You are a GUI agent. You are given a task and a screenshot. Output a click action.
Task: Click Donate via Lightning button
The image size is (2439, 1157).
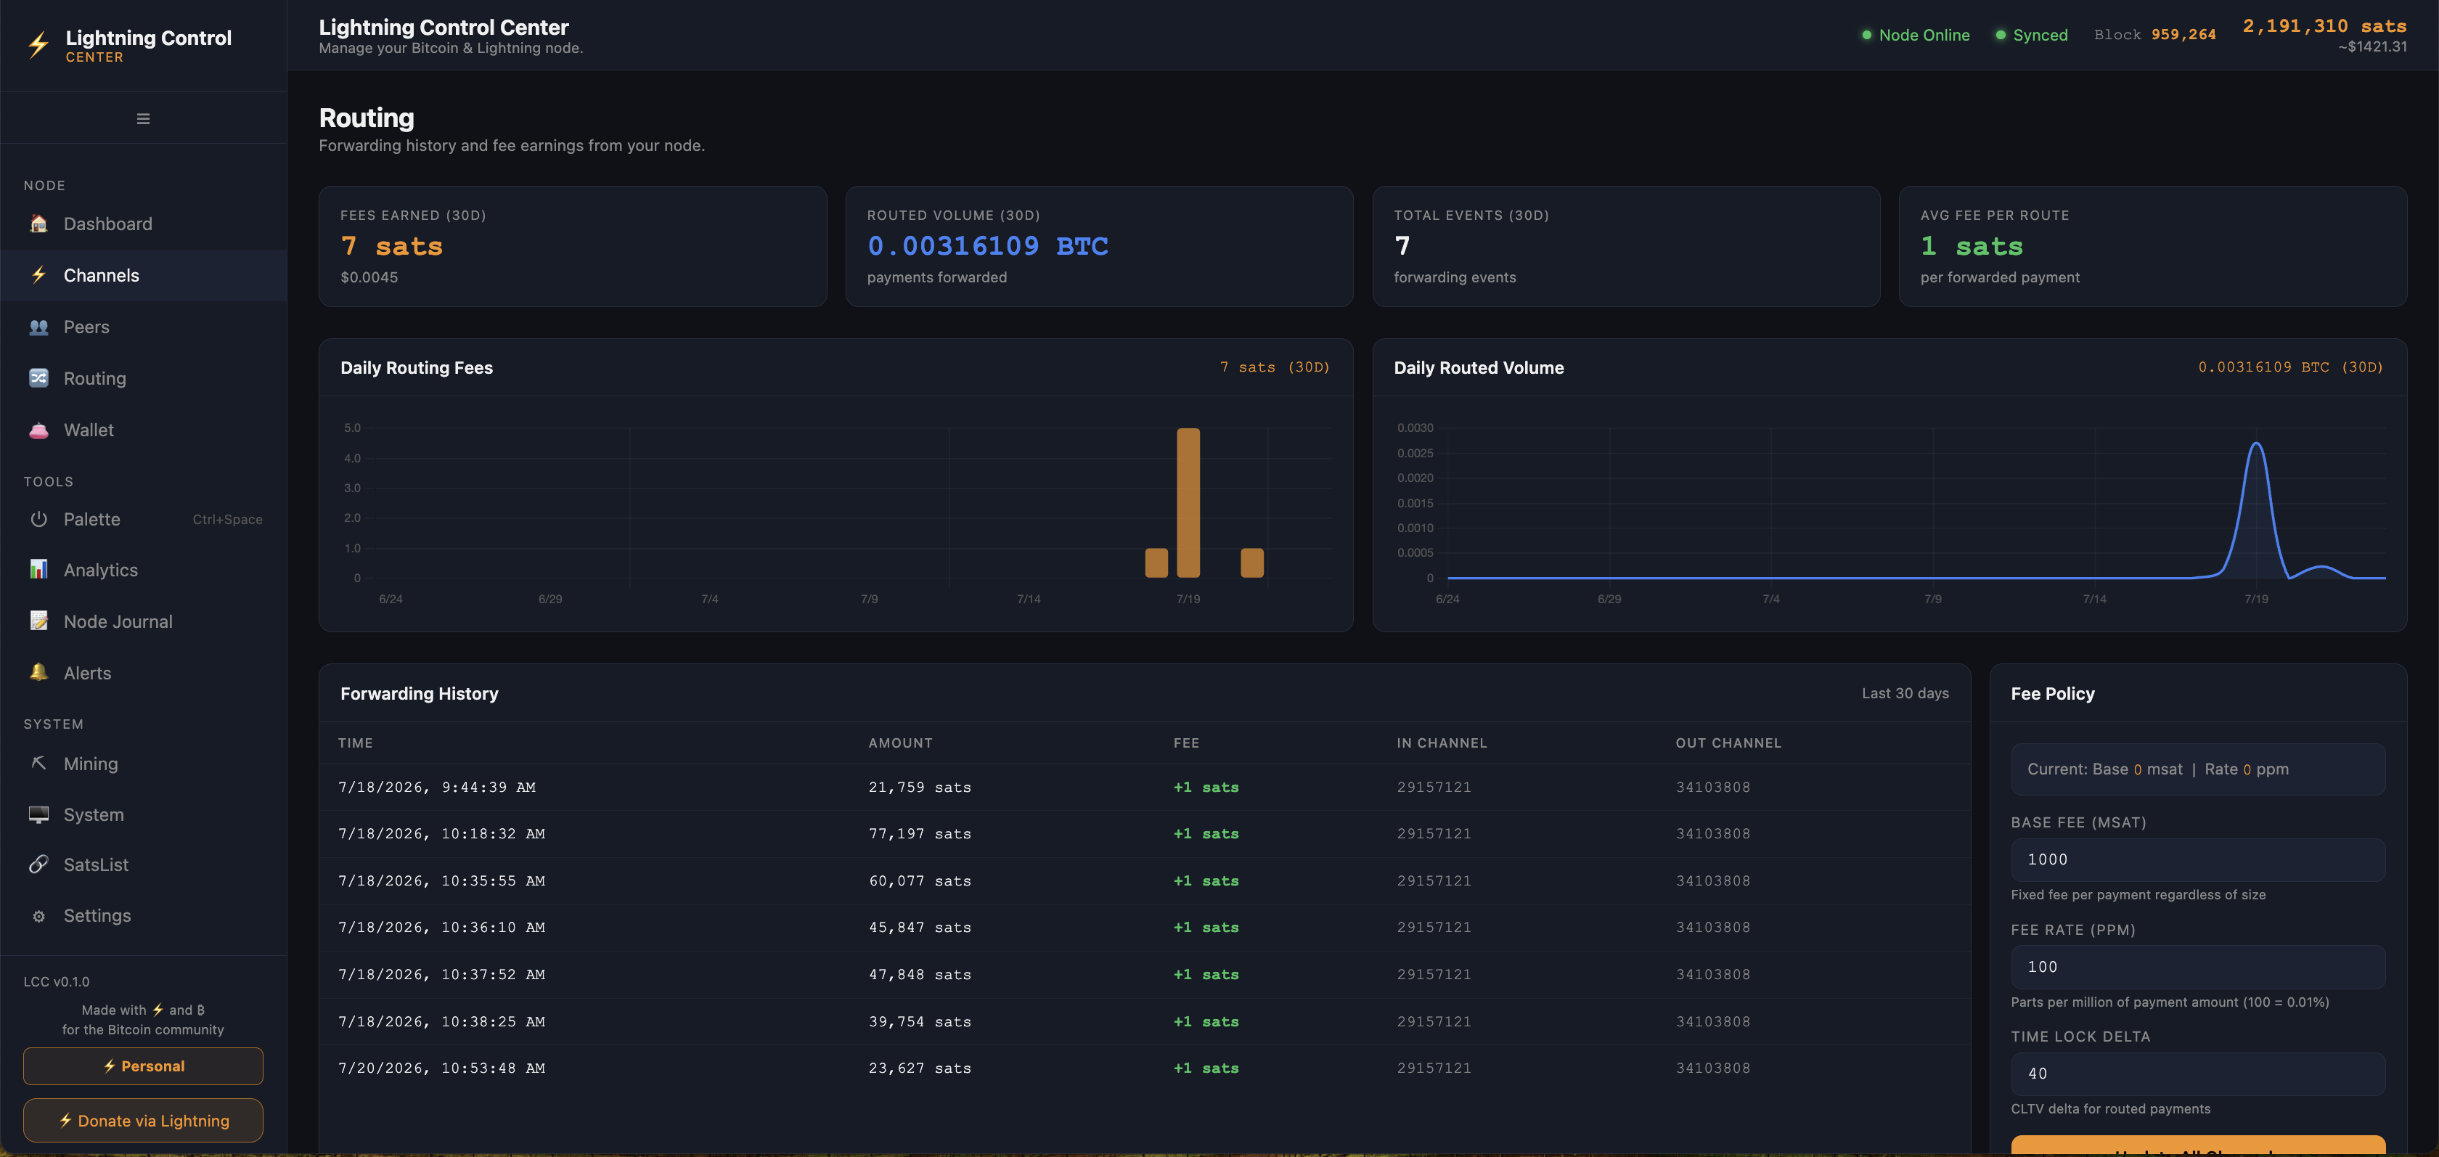tap(143, 1120)
